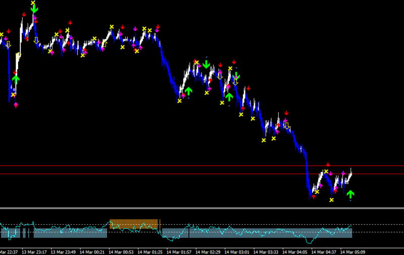This screenshot has height=255, width=404.
Task: Click the 14 Mar 00:53 time label
Action: tap(121, 252)
